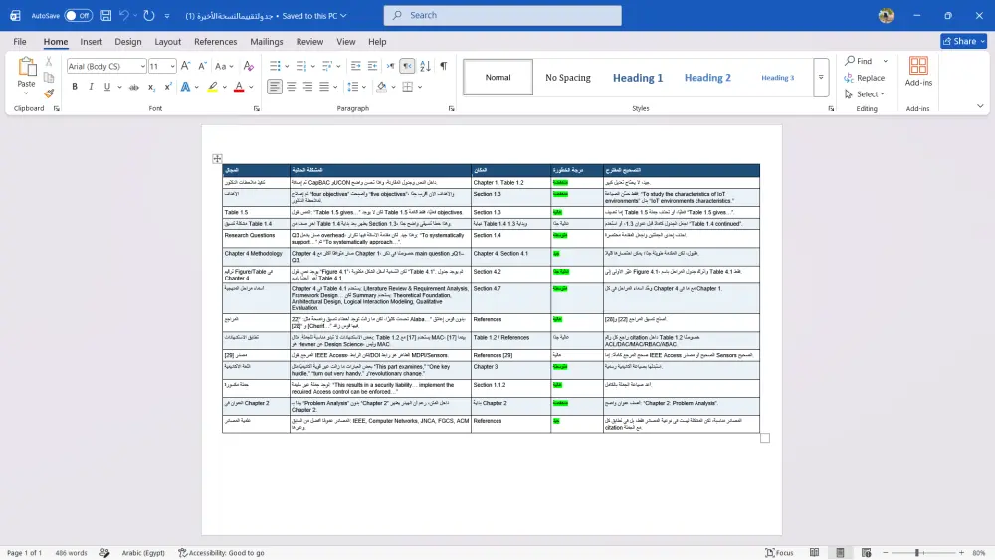
Task: Switch to Read Mode view
Action: pyautogui.click(x=814, y=553)
